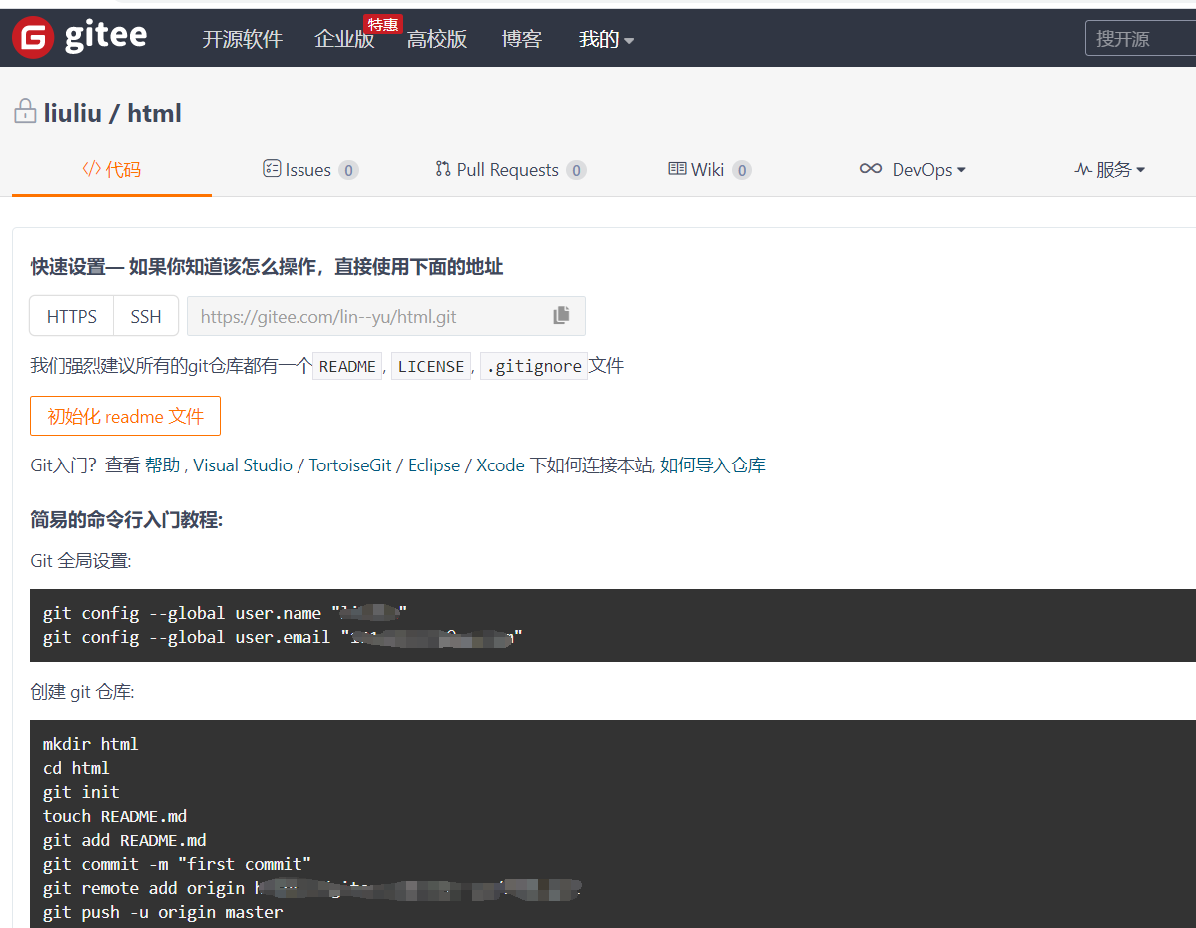
Task: Open the 企业版 menu item
Action: coord(344,39)
